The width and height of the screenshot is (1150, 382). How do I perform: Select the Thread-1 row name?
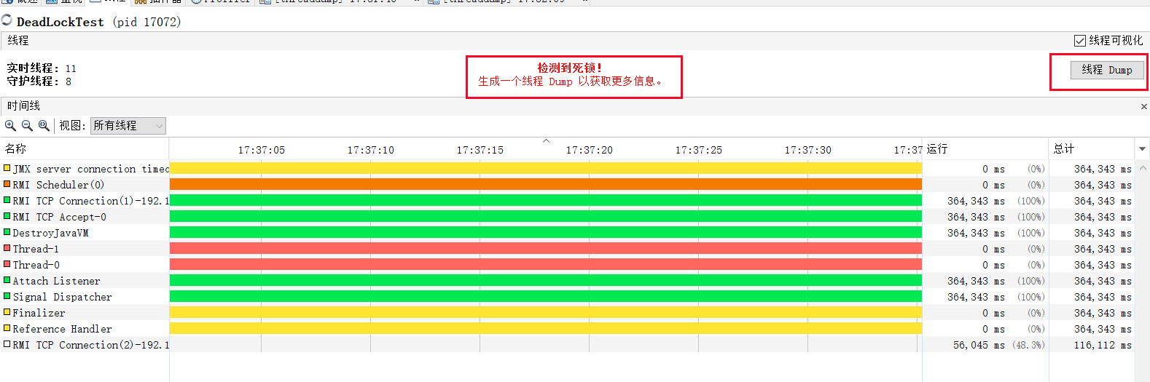(x=36, y=249)
